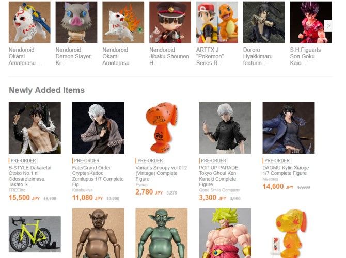Open Variarts Snoopy vol.012 Vintage title

coord(161,173)
